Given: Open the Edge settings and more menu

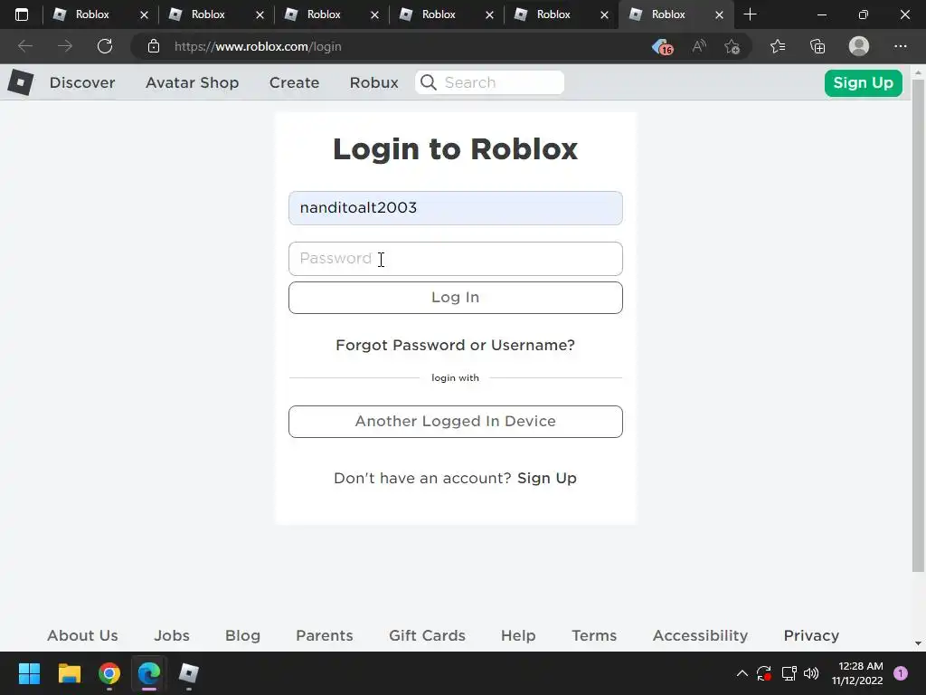Looking at the screenshot, I should point(901,46).
